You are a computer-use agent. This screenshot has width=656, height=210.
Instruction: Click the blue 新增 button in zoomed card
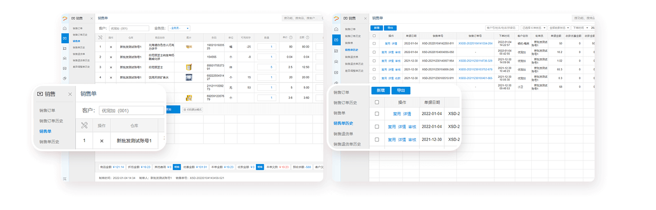(x=380, y=91)
